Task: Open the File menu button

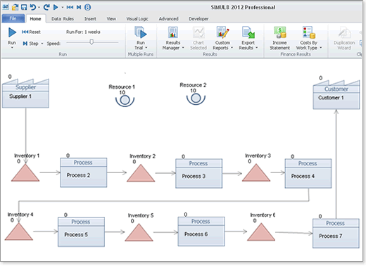Action: pos(13,18)
